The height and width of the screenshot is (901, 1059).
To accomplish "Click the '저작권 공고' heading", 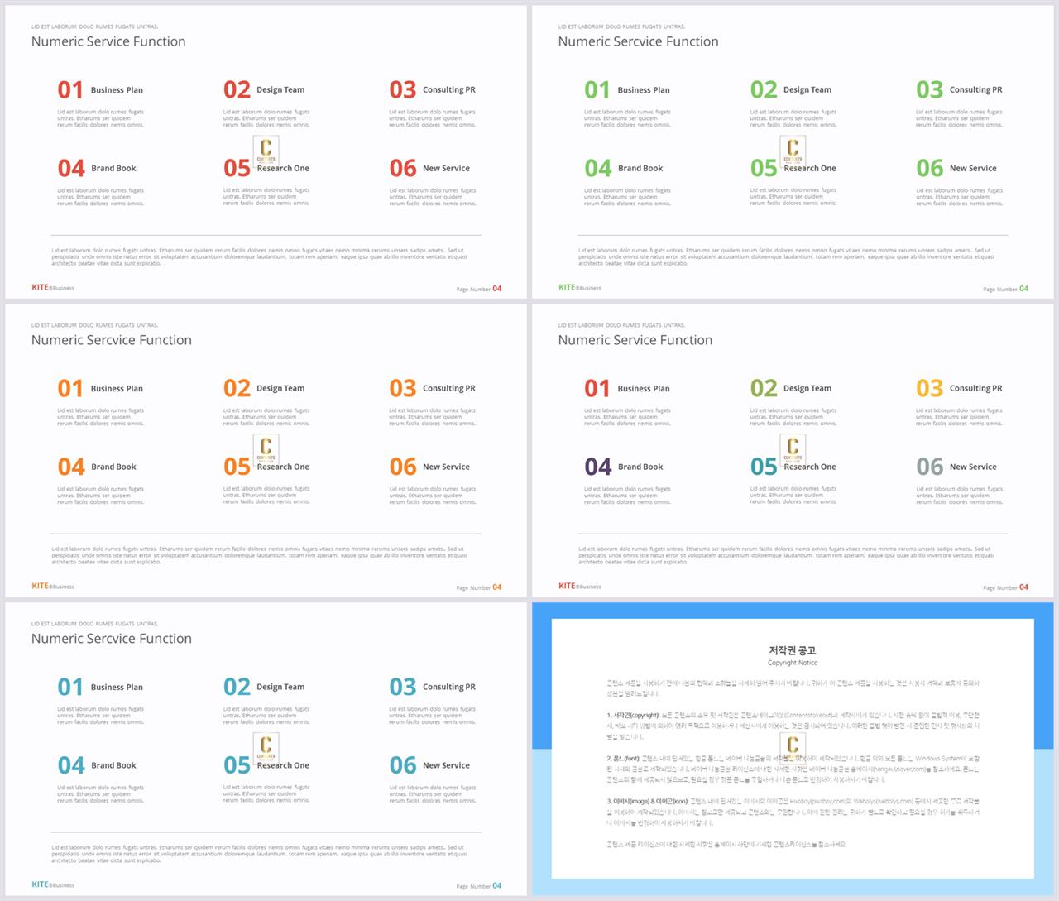I will [793, 650].
